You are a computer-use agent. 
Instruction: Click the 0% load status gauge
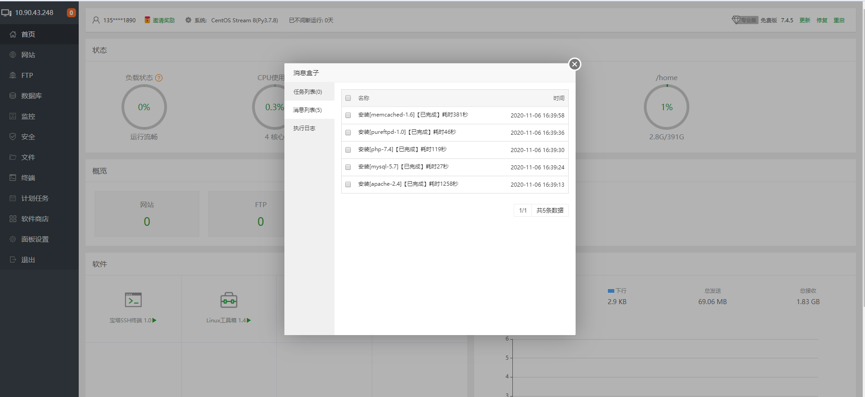point(144,107)
